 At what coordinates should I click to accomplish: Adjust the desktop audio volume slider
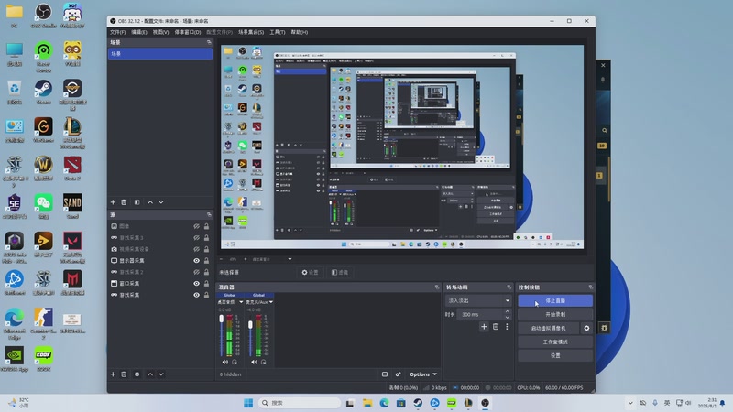(x=222, y=319)
